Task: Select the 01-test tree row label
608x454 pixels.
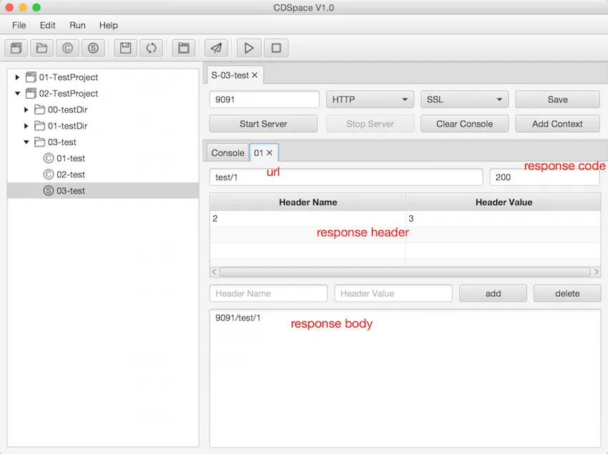Action: point(71,158)
